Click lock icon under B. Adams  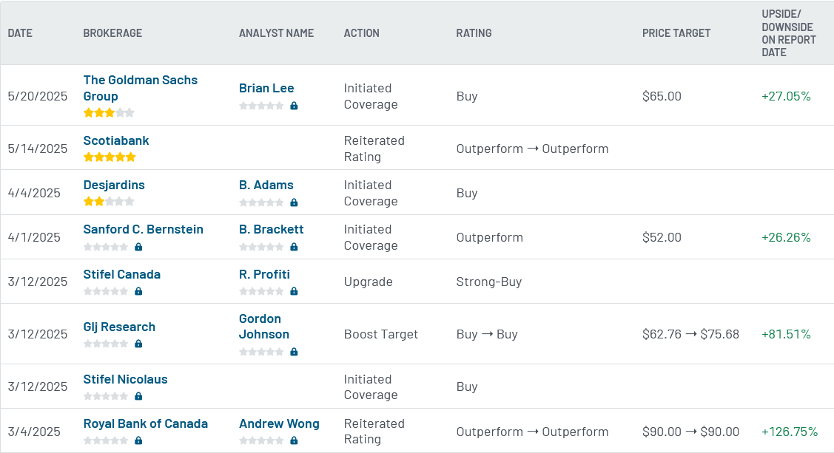point(294,202)
